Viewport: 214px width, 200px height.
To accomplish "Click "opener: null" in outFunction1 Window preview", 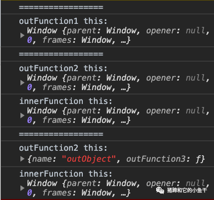I will 176,31.
